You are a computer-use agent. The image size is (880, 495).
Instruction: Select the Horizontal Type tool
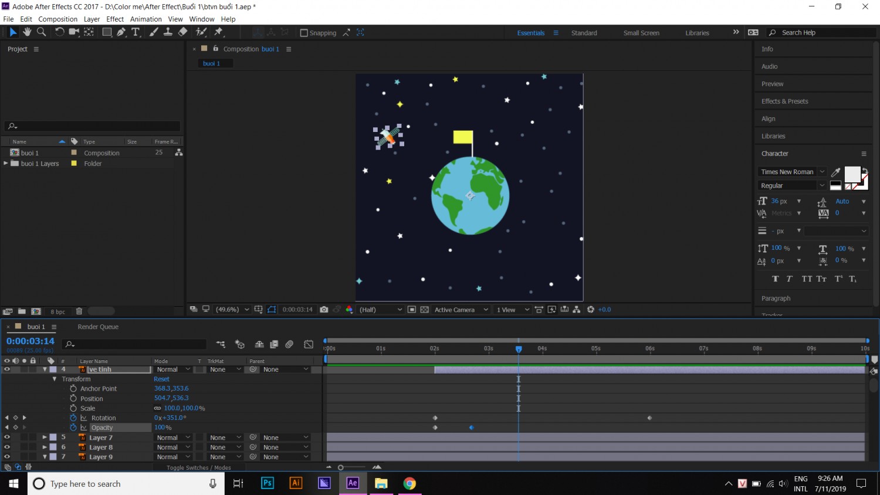click(136, 32)
